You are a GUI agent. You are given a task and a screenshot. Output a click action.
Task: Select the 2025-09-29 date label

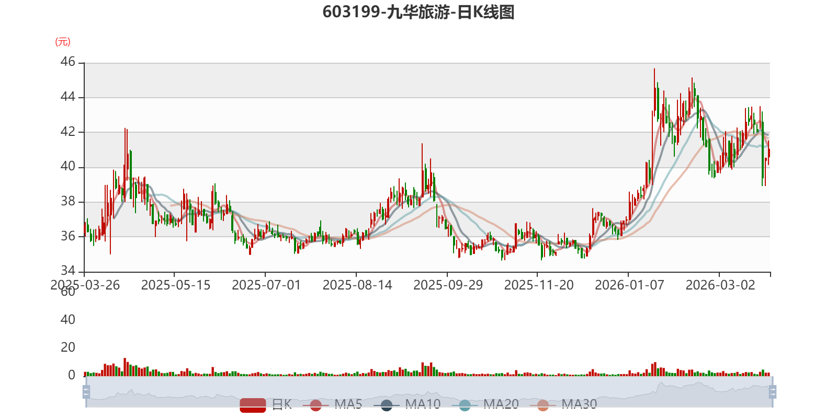tap(448, 285)
